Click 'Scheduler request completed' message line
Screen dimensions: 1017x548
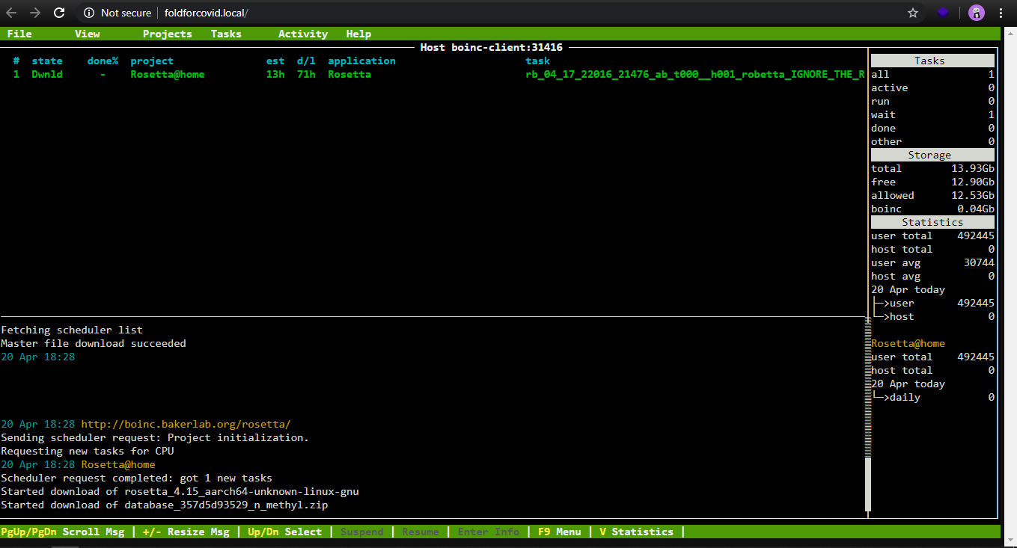point(136,478)
